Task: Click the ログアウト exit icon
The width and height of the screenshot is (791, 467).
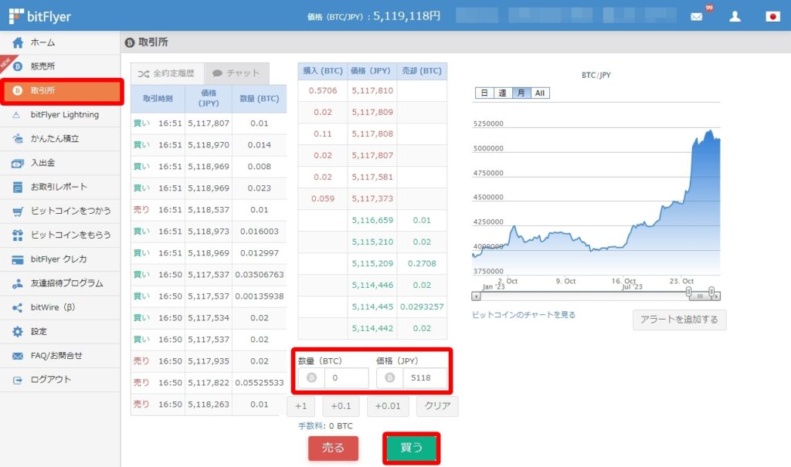Action: [18, 380]
